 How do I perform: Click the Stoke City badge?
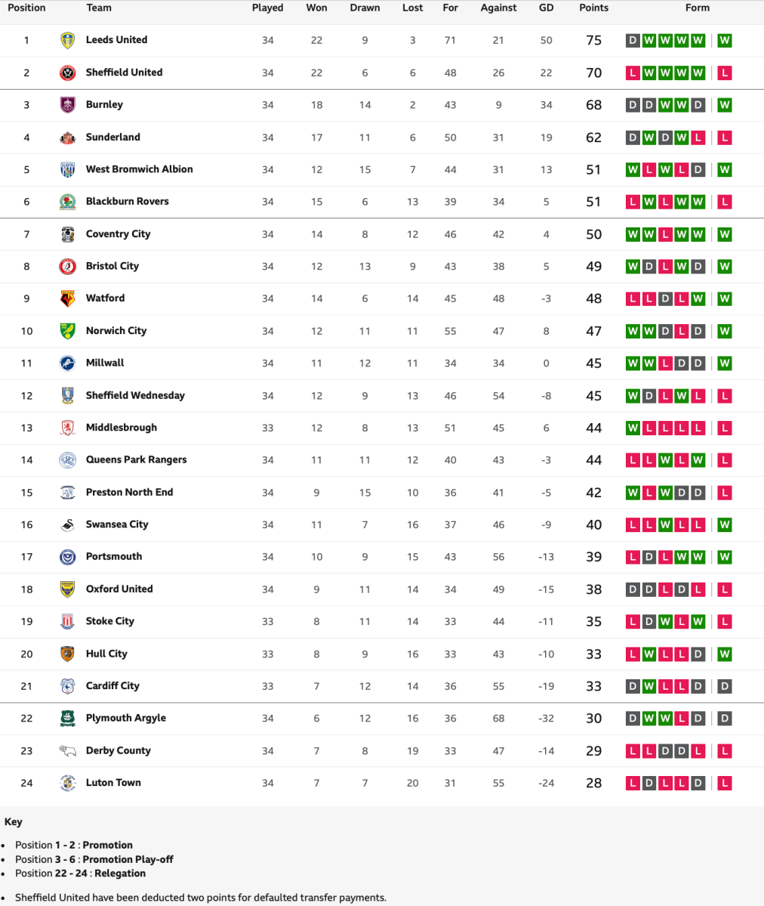pos(68,621)
